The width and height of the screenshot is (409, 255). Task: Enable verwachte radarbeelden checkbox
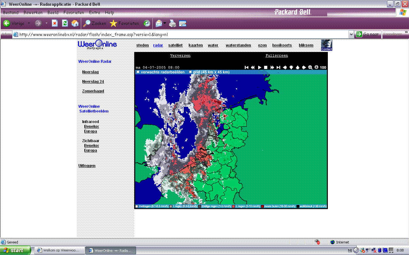pos(138,72)
